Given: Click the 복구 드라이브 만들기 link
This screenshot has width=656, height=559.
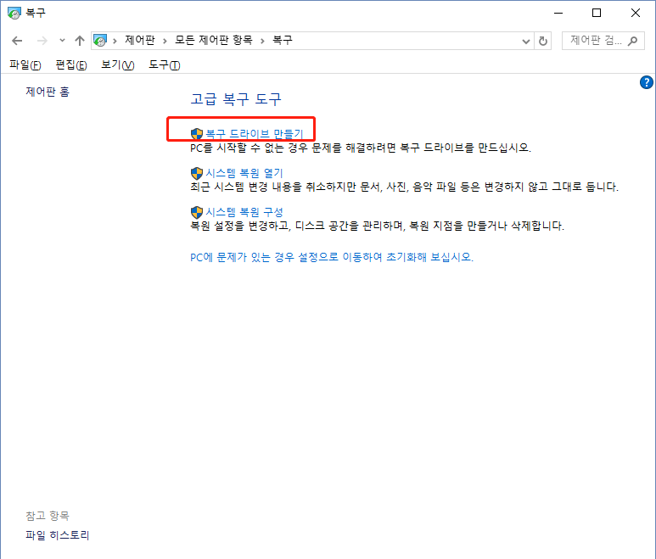Looking at the screenshot, I should click(x=254, y=134).
